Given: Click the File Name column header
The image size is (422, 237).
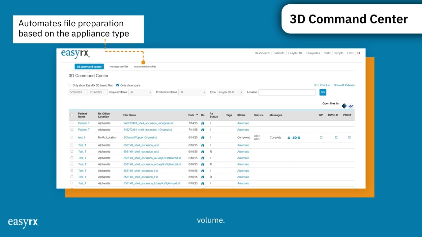Looking at the screenshot, I should (x=130, y=115).
